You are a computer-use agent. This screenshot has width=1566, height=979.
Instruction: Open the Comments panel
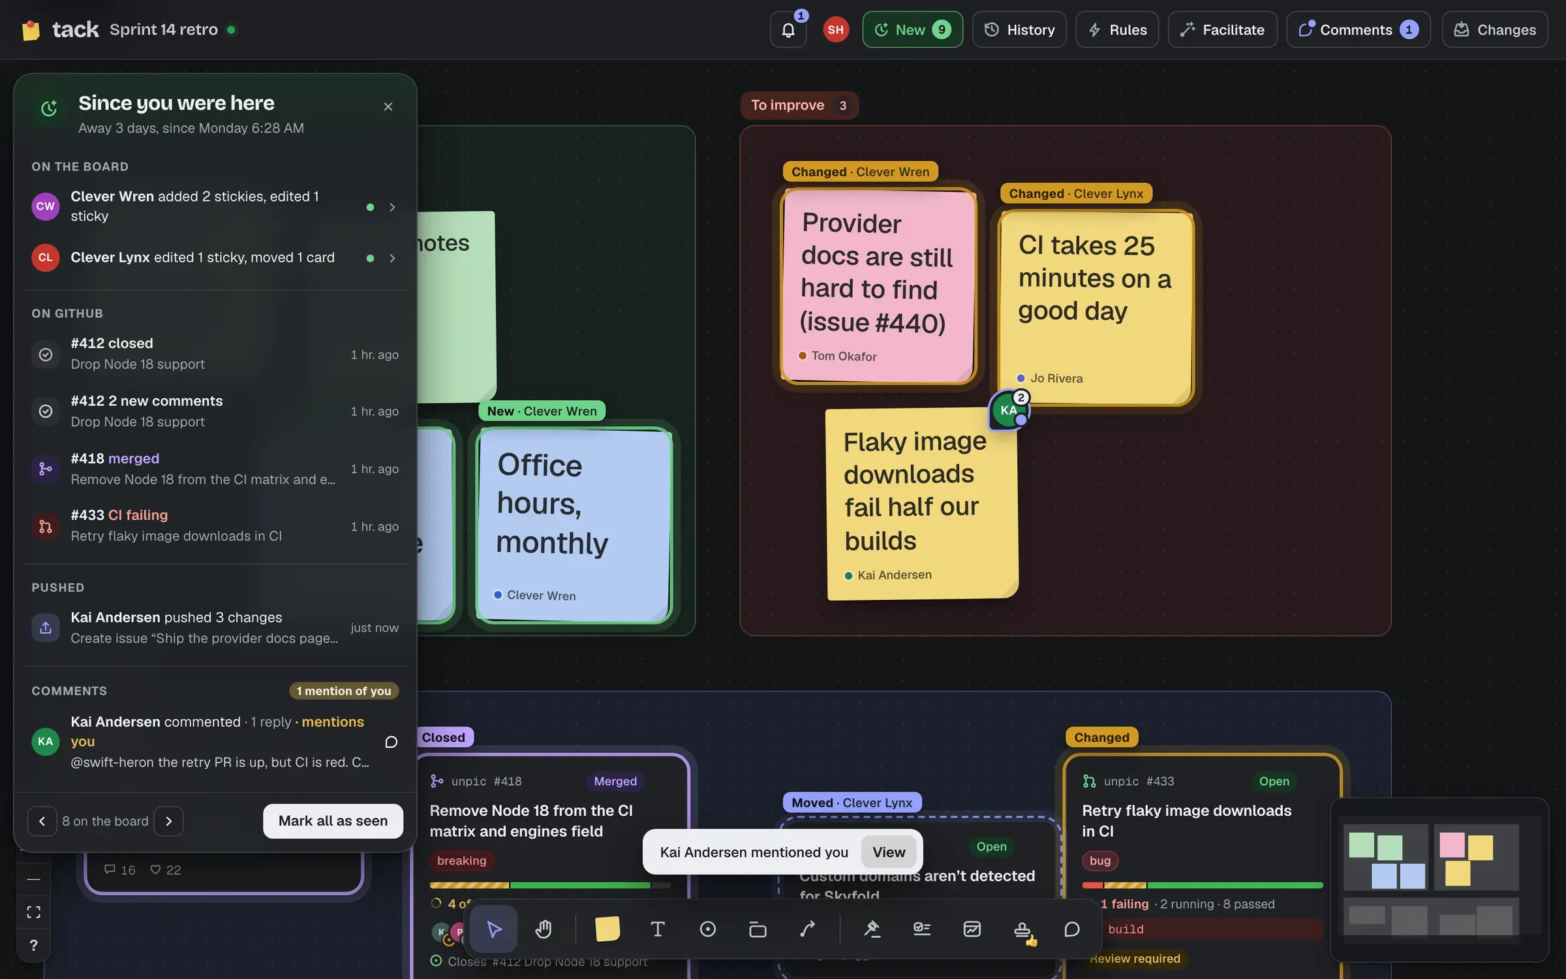(1359, 29)
